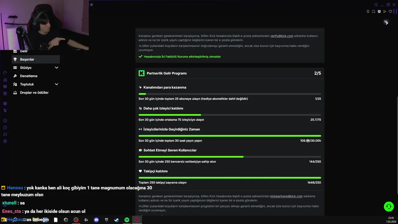The height and width of the screenshot is (224, 398).
Task: Open Droplar ve ödüller menu item
Action: 34,93
